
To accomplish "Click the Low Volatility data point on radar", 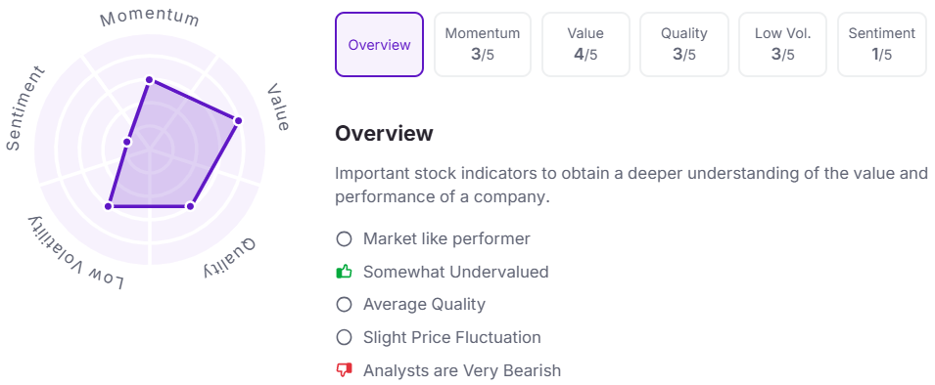I will (109, 206).
